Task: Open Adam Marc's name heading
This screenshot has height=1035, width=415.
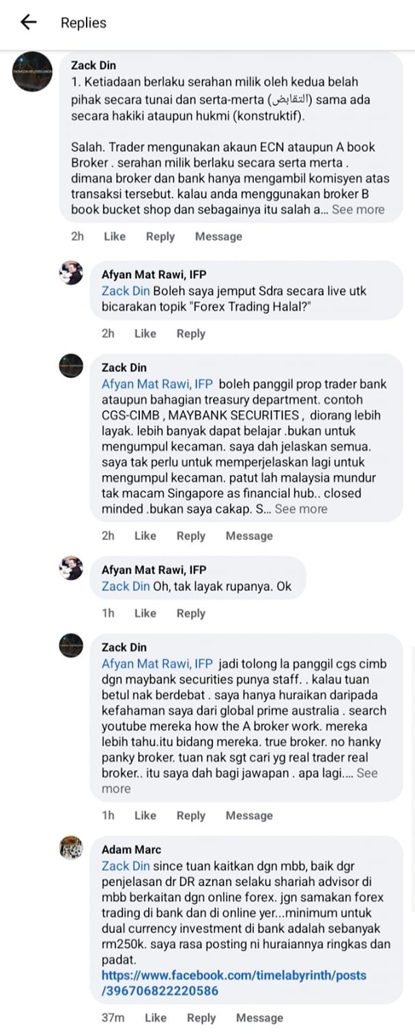Action: [132, 850]
